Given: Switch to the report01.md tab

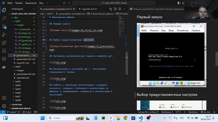Looking at the screenshot, I should (89, 9).
